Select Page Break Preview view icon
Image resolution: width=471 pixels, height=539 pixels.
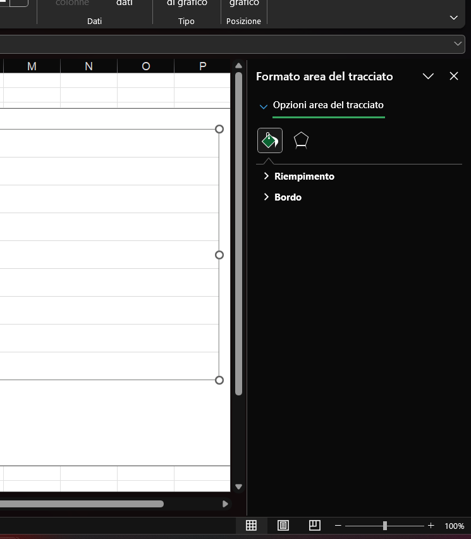314,526
